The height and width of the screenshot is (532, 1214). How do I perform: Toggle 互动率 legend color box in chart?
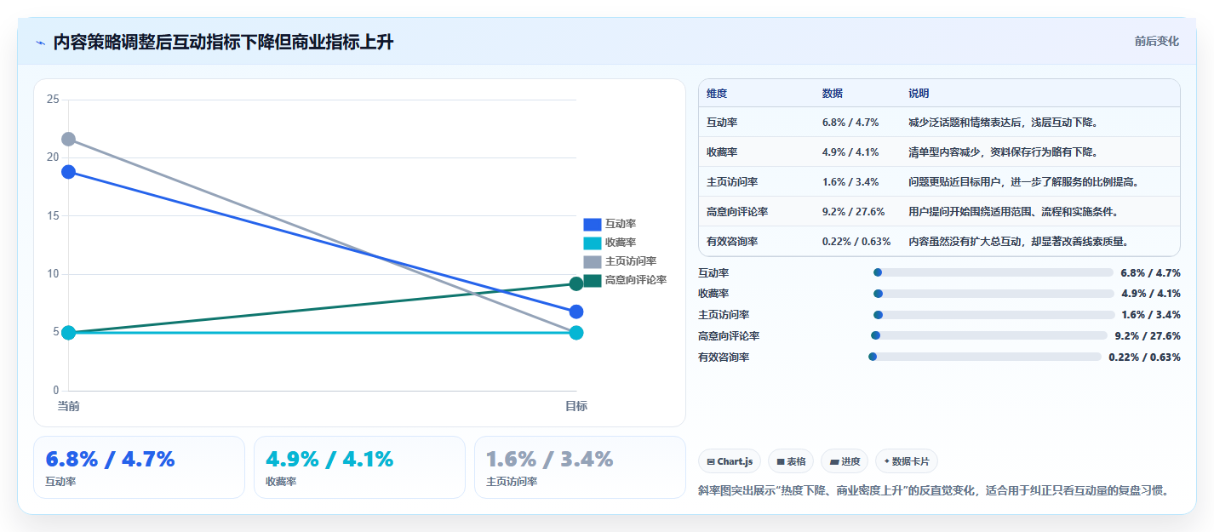593,224
